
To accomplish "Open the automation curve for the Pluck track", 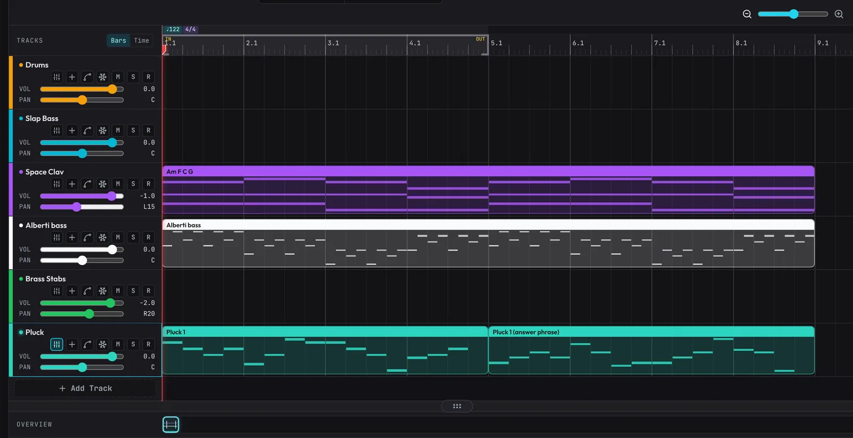I will click(x=87, y=344).
